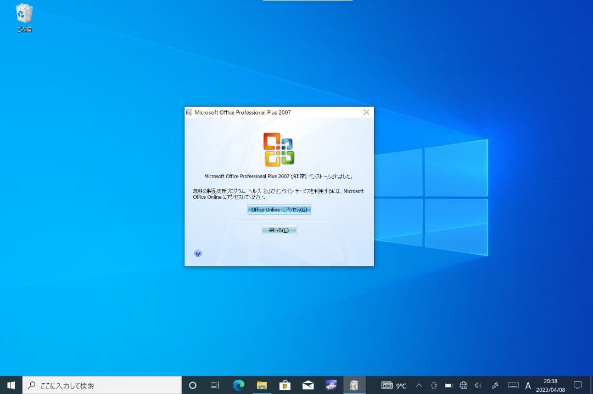Toggle the IME input mode with the A indicator

point(528,385)
